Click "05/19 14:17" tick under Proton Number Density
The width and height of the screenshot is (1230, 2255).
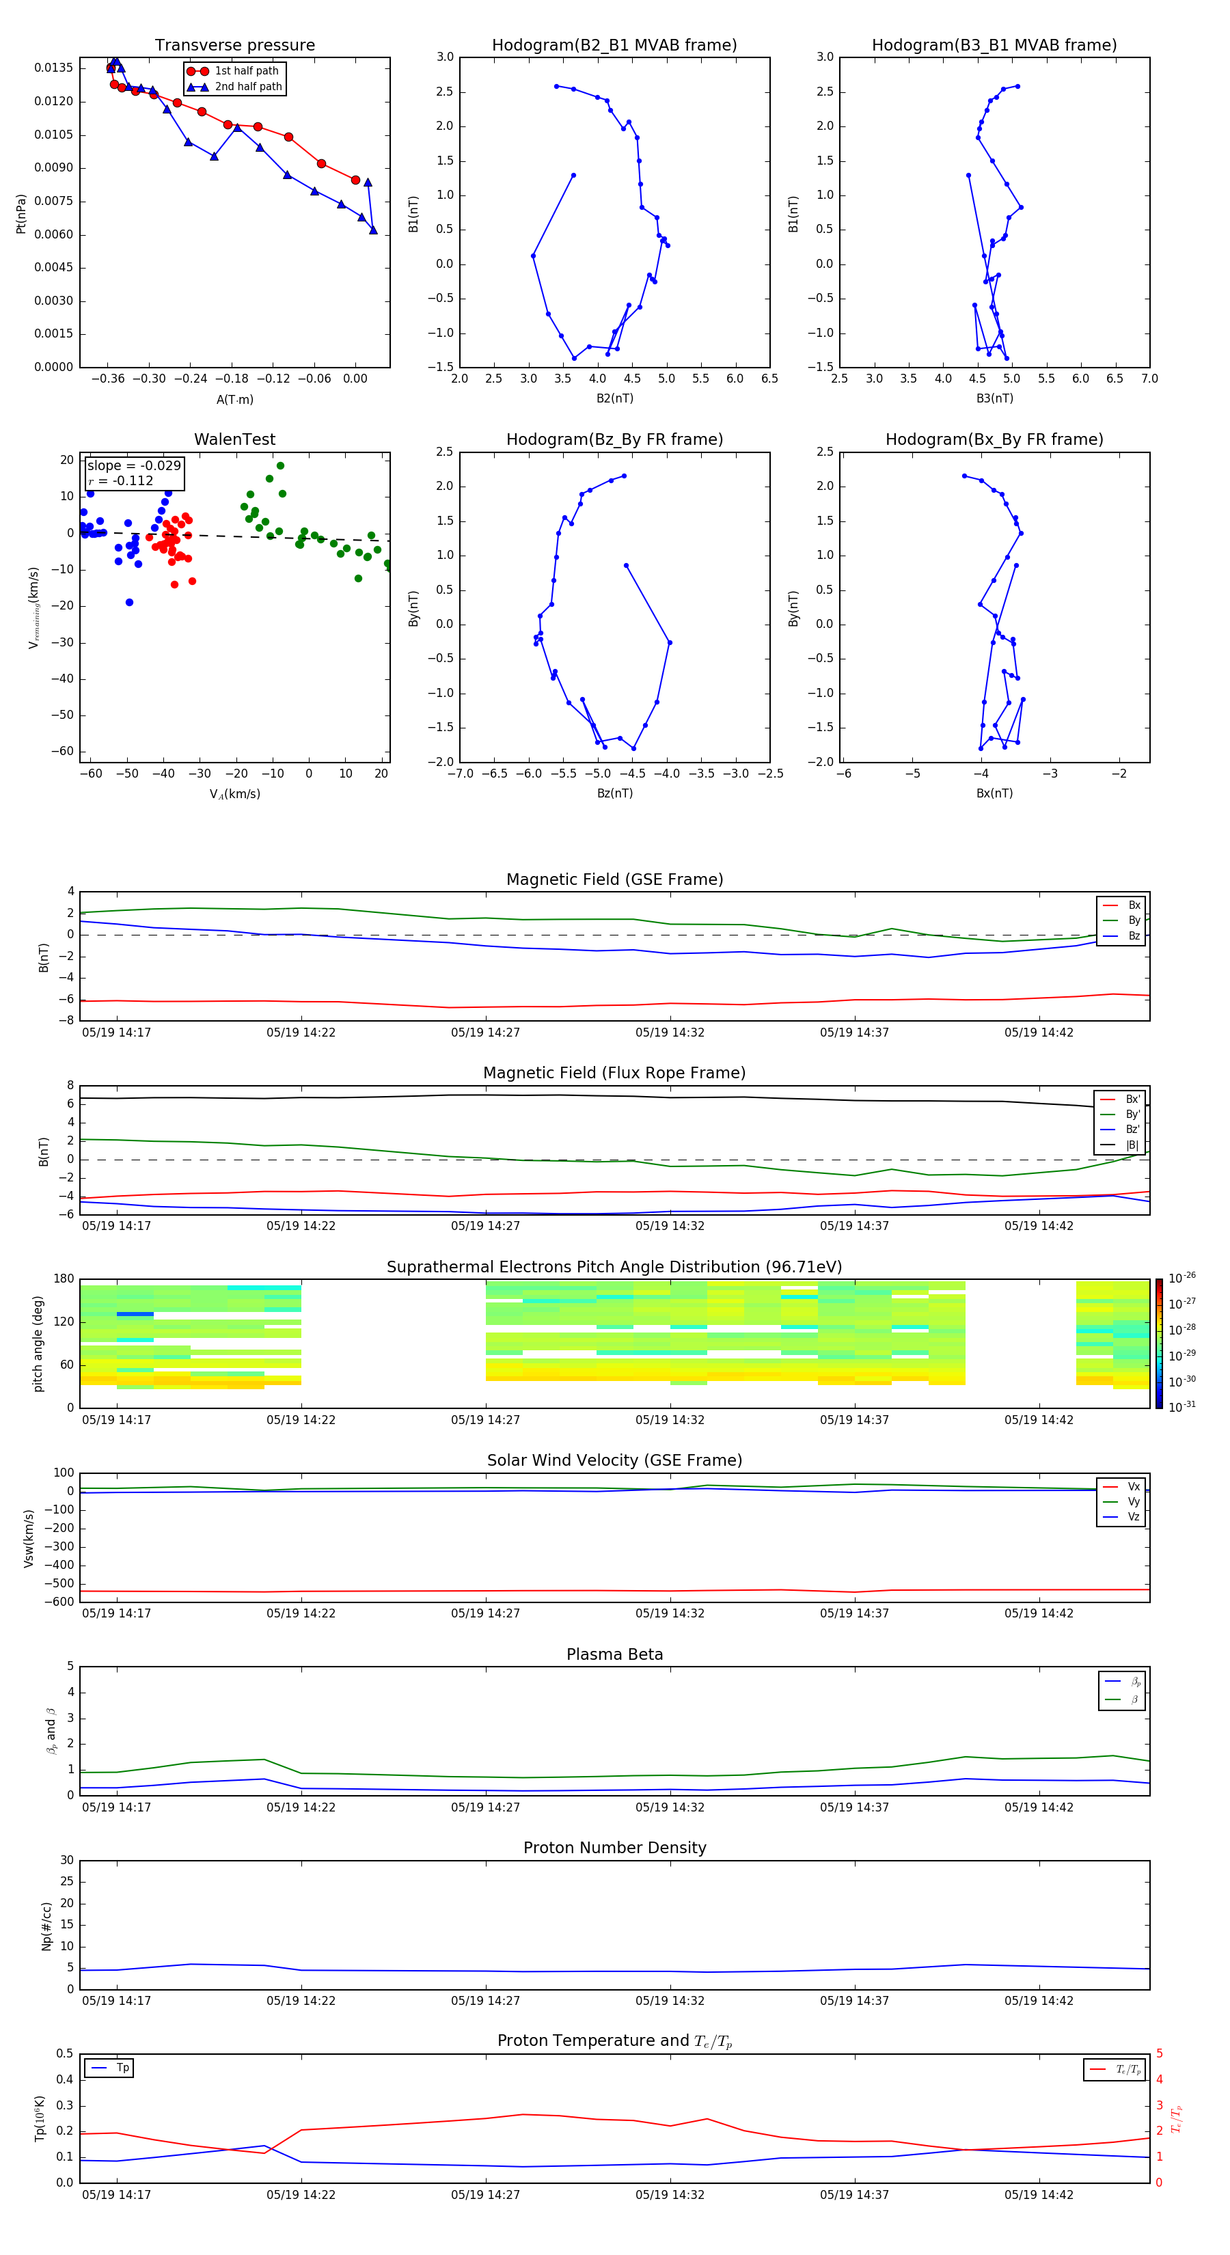(x=116, y=2001)
